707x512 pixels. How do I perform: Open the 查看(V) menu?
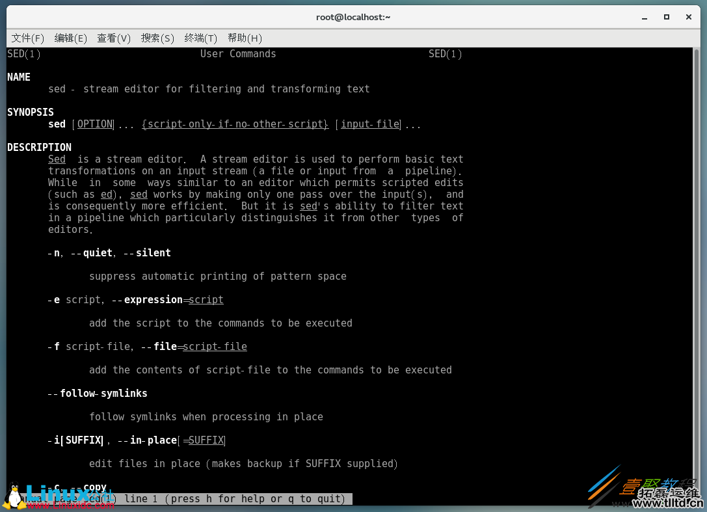click(113, 38)
